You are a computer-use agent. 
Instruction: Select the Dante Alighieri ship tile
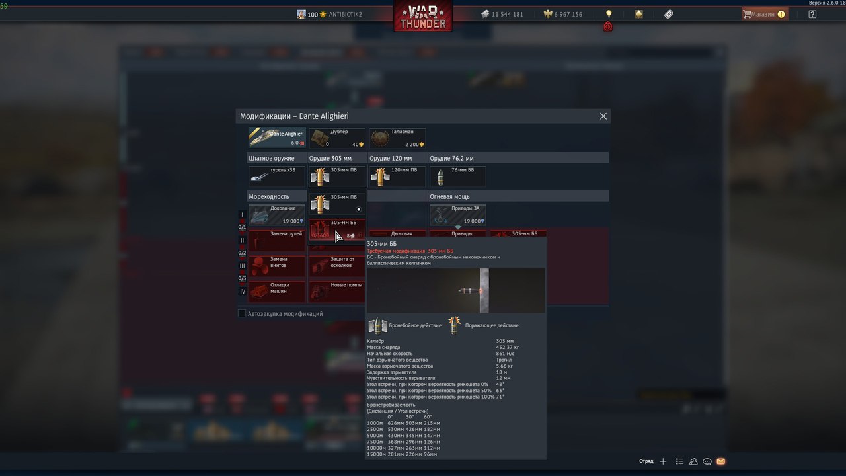[x=277, y=138]
